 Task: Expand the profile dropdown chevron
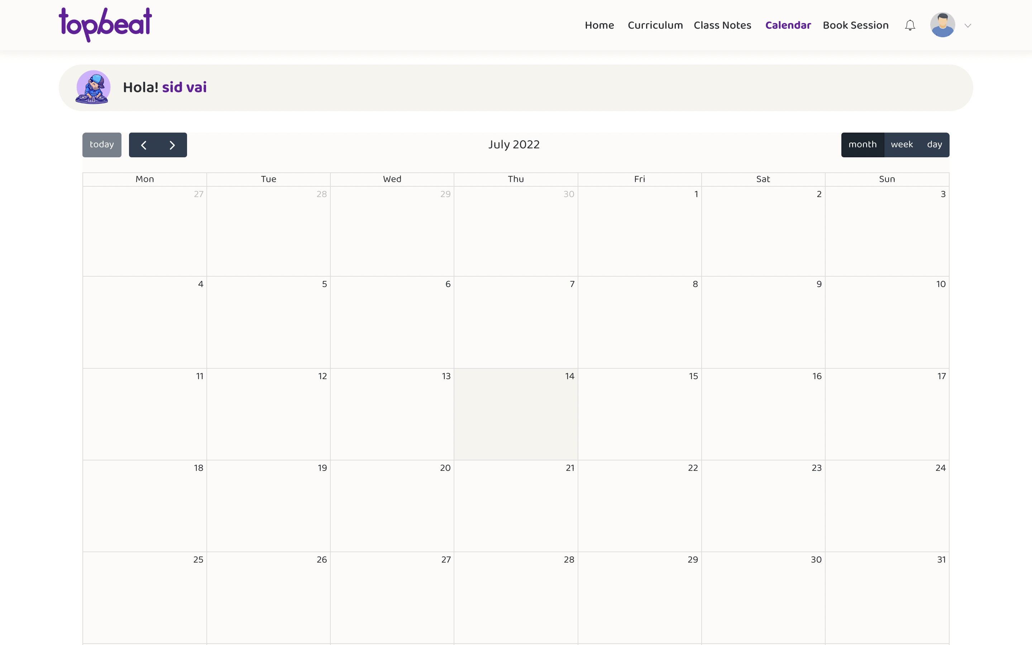[968, 25]
